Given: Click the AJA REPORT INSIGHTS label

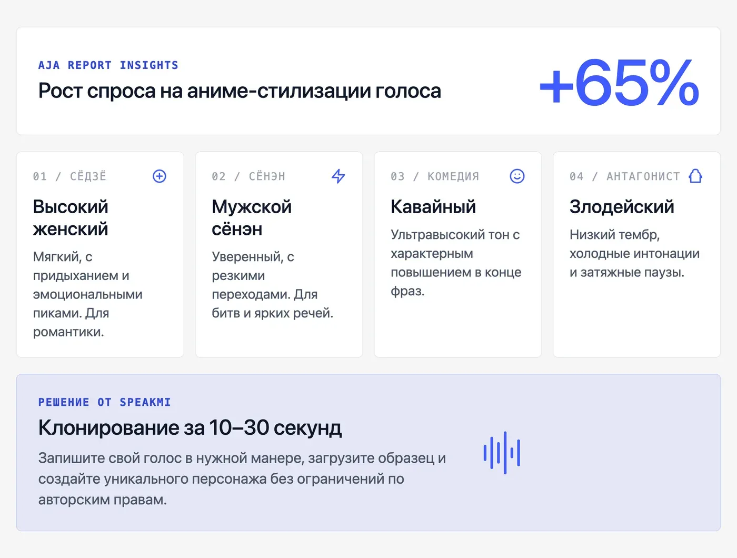Looking at the screenshot, I should pyautogui.click(x=108, y=65).
